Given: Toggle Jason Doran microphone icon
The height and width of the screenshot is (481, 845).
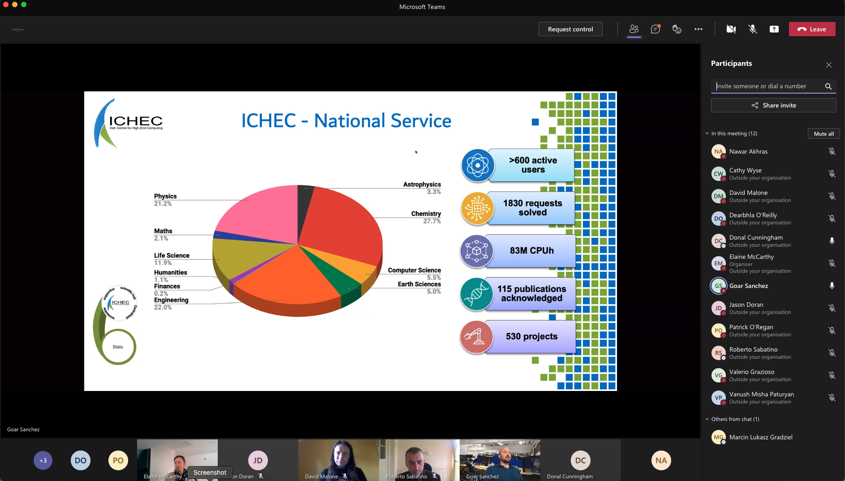Looking at the screenshot, I should [832, 308].
